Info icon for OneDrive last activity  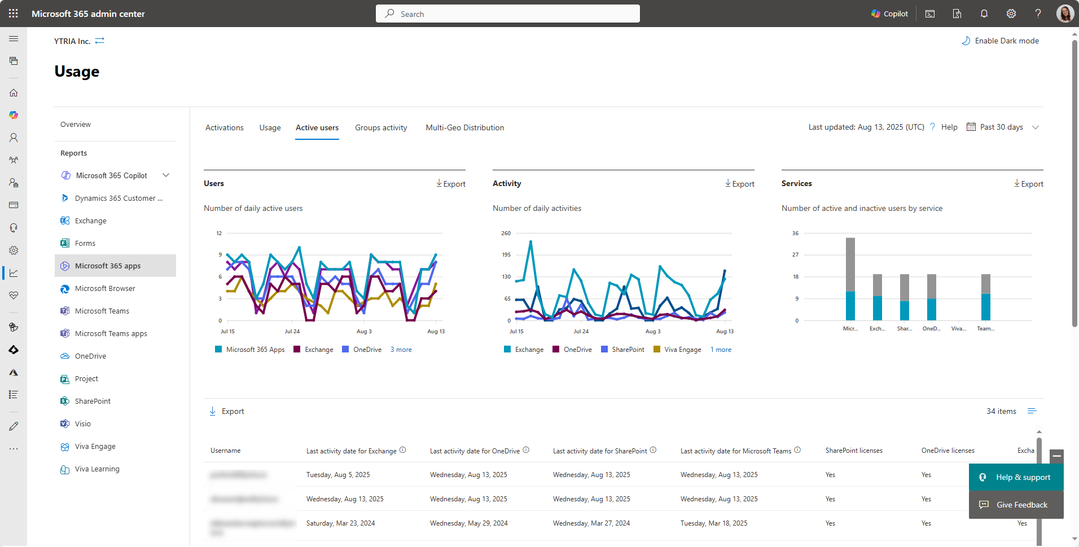coord(526,450)
